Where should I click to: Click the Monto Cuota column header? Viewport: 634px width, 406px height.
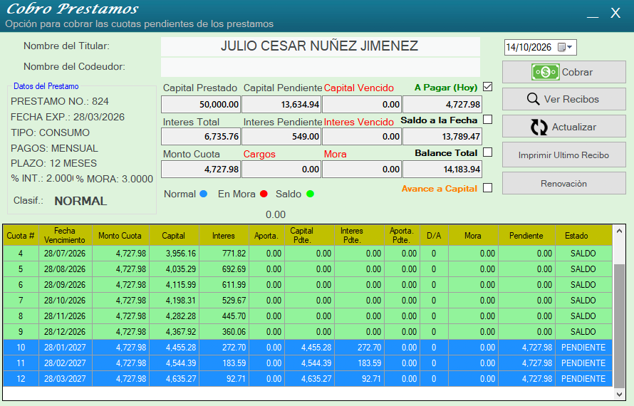(120, 235)
